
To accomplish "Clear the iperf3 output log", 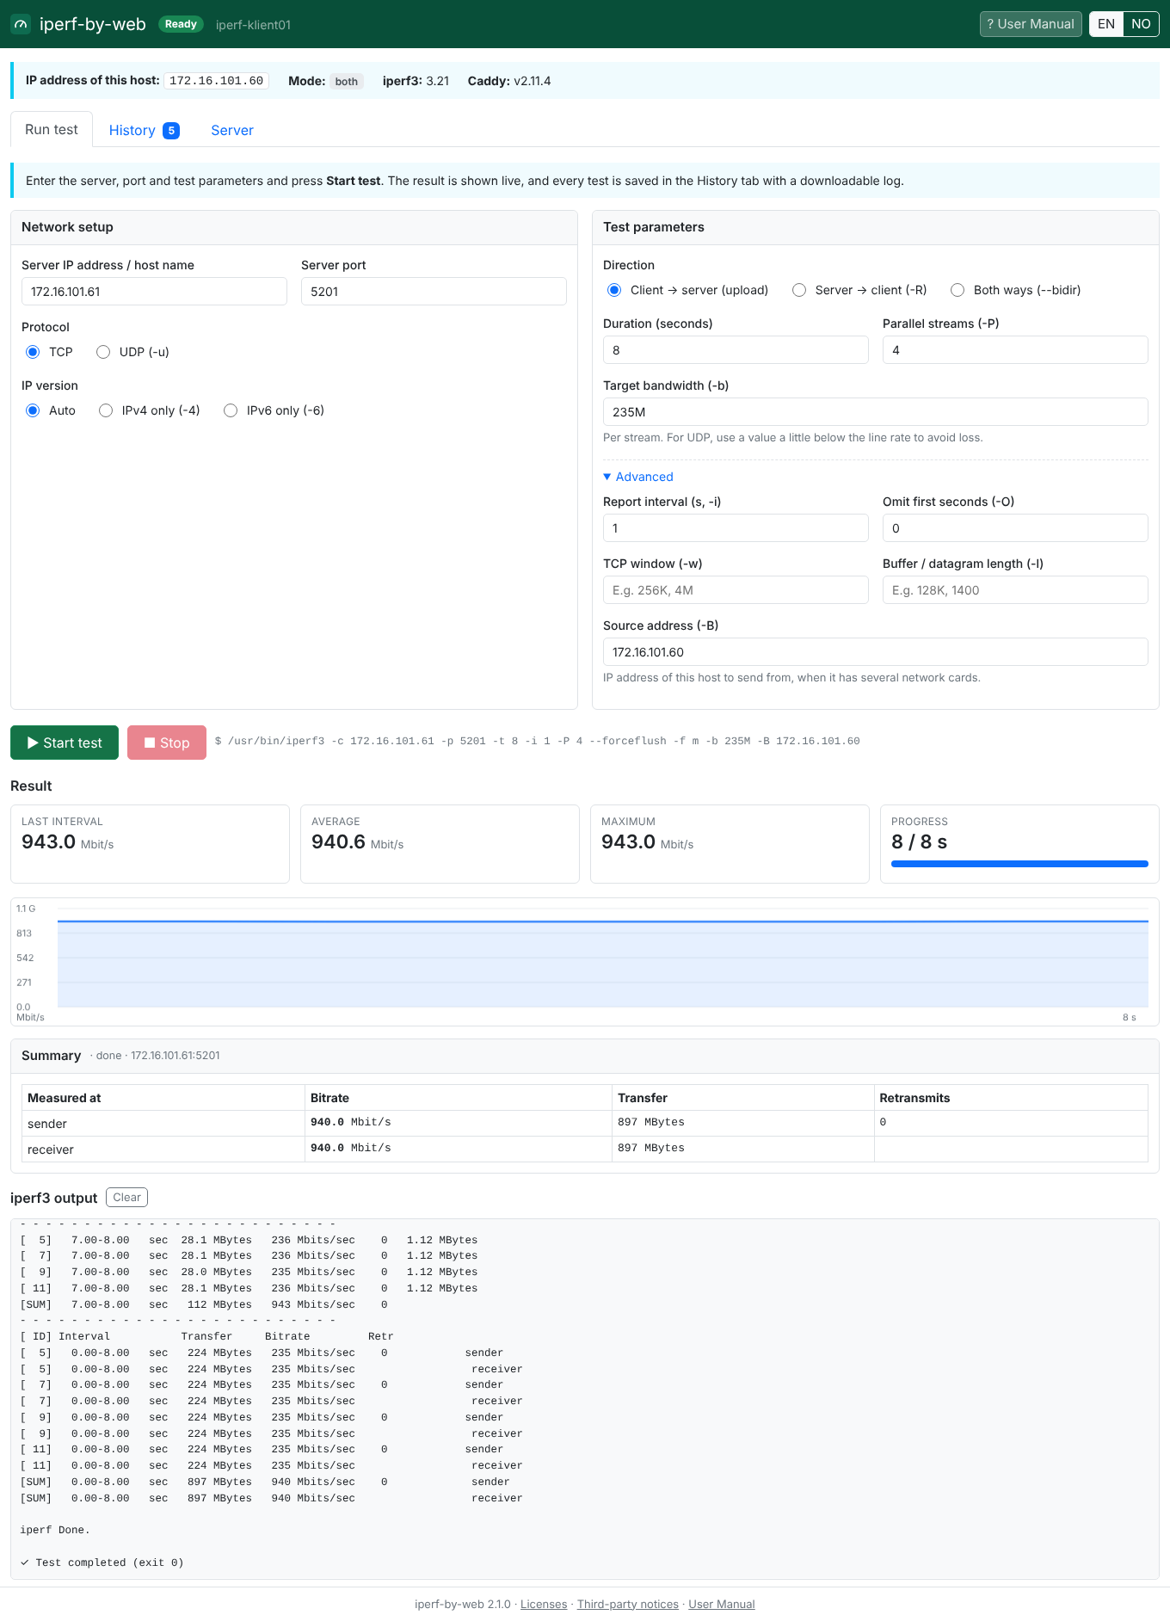I will click(x=126, y=1198).
